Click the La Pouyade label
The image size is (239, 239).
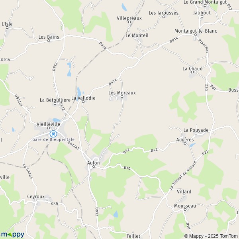(x=196, y=130)
